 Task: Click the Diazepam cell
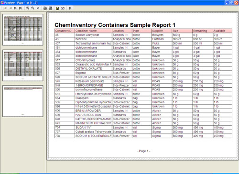pos(93,98)
